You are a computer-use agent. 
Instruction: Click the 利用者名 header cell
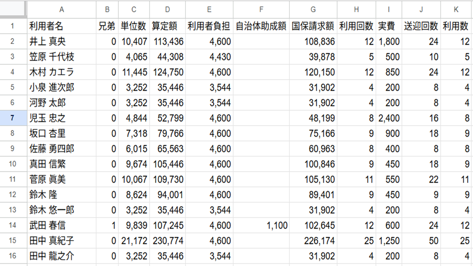click(61, 26)
